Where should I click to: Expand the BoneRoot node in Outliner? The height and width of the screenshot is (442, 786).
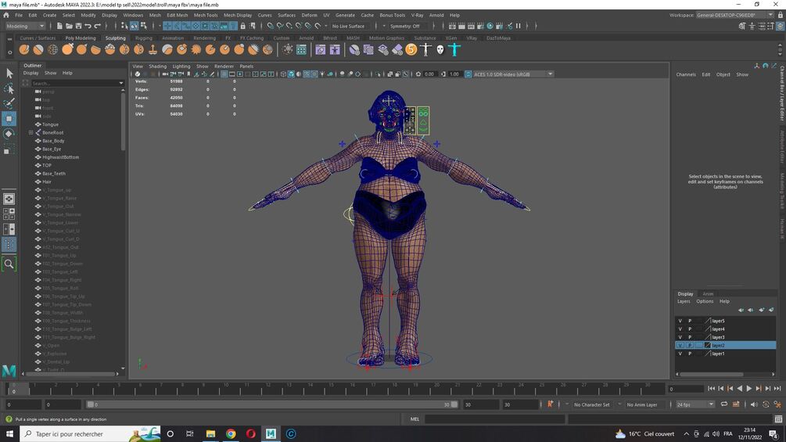[31, 133]
